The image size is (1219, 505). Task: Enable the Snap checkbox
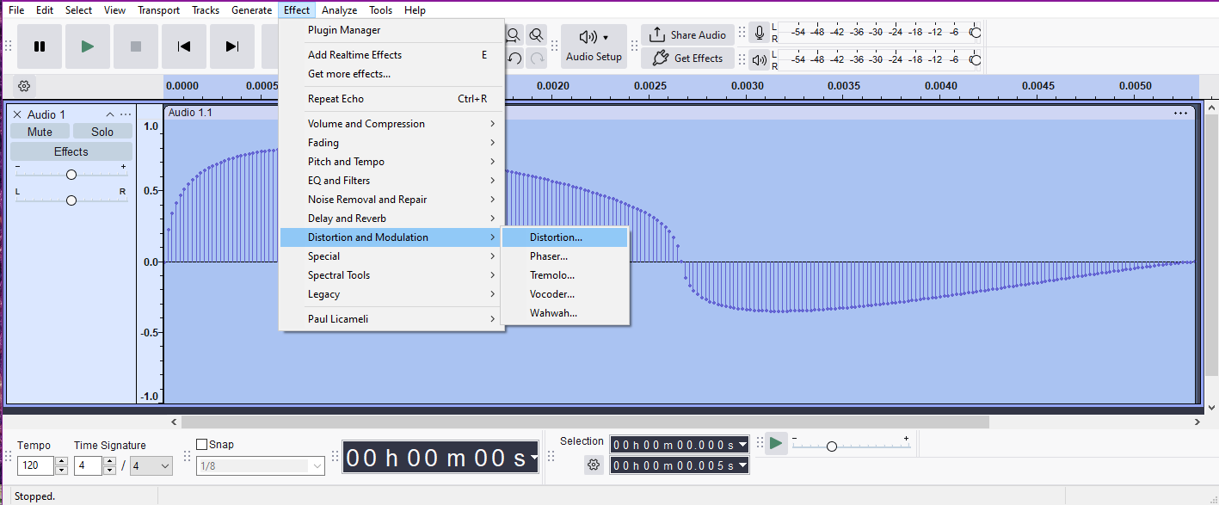(x=202, y=445)
